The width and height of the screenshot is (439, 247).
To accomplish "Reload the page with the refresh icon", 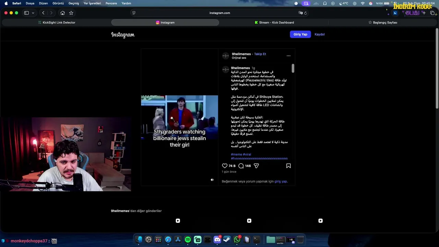I will 305,13.
